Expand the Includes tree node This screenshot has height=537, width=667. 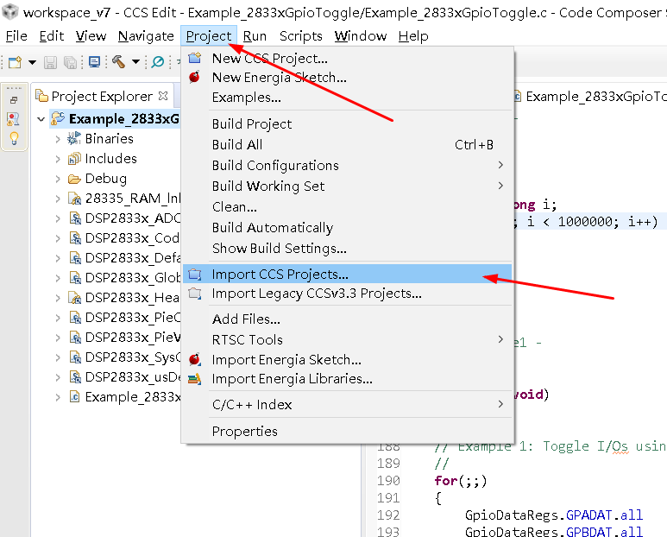[58, 159]
